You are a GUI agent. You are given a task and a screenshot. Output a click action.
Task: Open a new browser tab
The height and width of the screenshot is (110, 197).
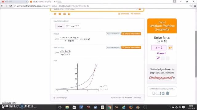point(59,2)
